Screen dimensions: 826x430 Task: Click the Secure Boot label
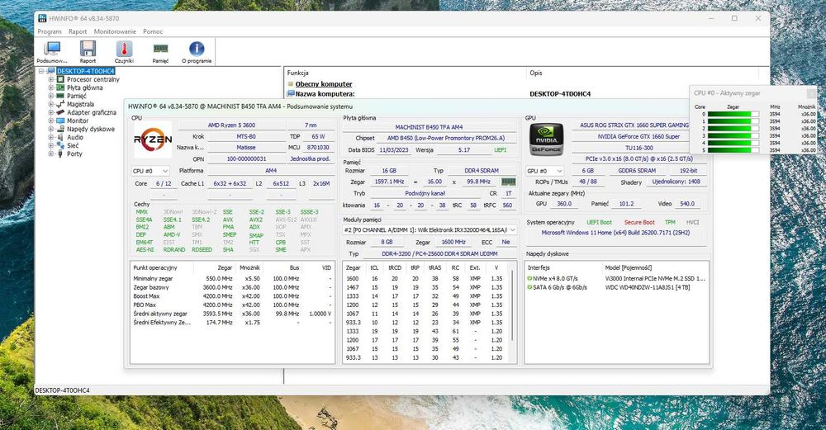click(639, 223)
